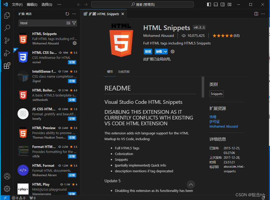Image resolution: width=270 pixels, height=200 pixels.
Task: Click the 禁用 disable button
Action: point(148,51)
